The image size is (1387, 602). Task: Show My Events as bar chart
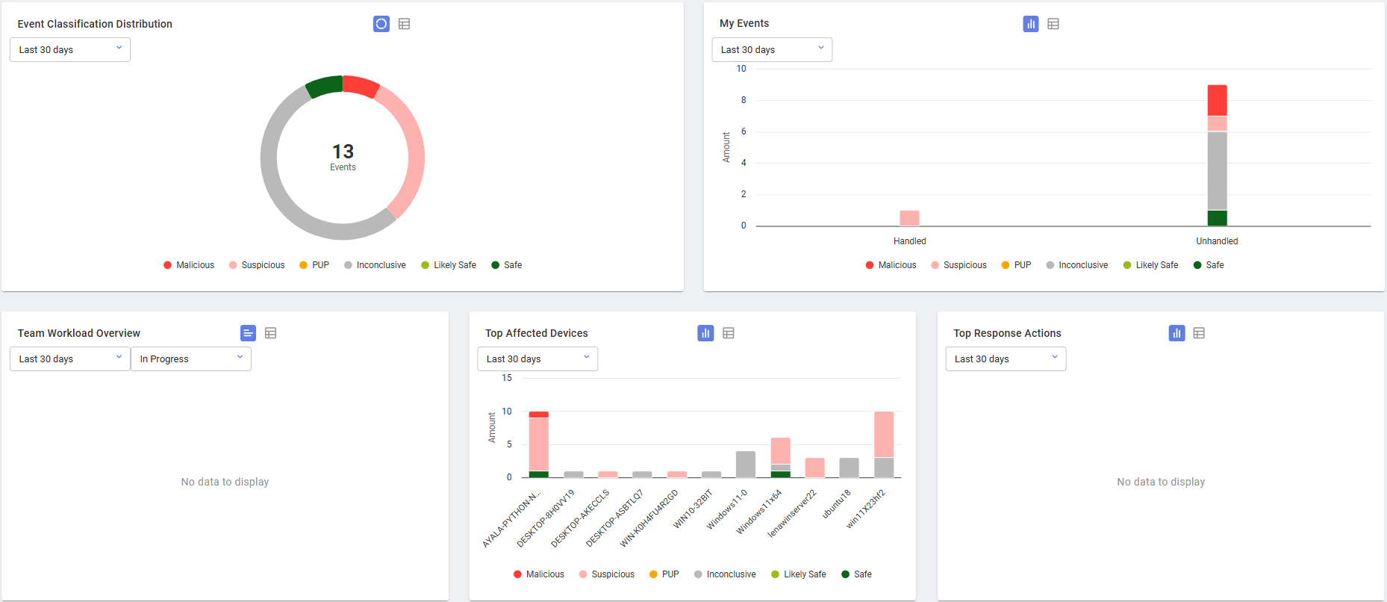(x=1031, y=24)
